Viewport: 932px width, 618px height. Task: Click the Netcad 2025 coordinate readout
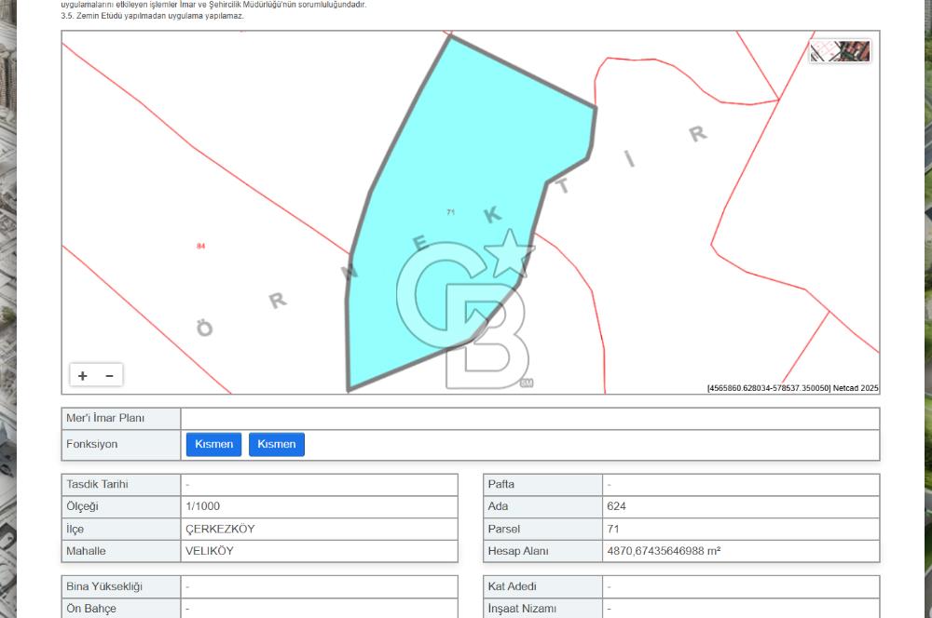(792, 388)
